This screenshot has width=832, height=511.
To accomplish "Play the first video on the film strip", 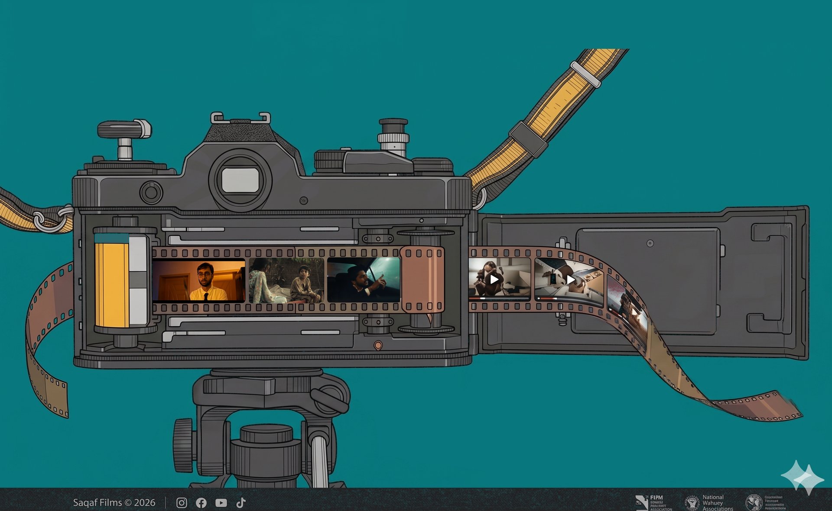I will 494,280.
